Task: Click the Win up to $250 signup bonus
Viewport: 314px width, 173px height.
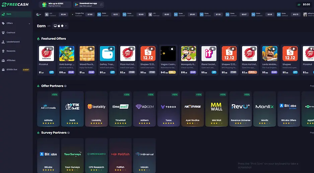Action: coord(55,5)
